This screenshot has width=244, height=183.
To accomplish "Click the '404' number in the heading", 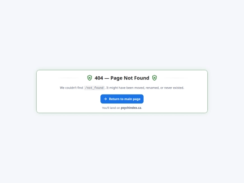I will [x=99, y=78].
